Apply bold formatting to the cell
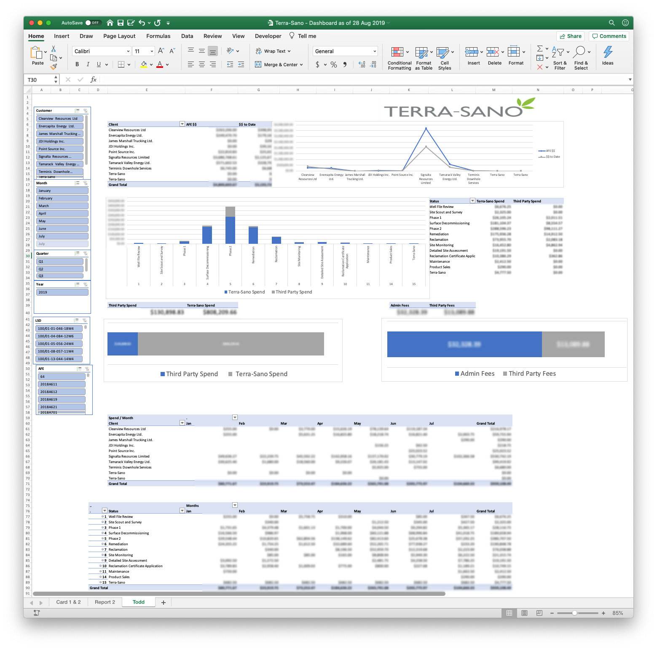This screenshot has height=649, width=657. tap(77, 65)
